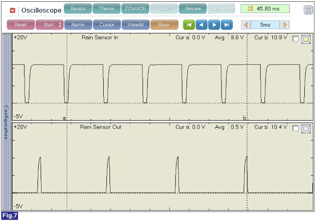This screenshot has width=316, height=221.
Task: Save the current waveform
Action: (x=164, y=25)
